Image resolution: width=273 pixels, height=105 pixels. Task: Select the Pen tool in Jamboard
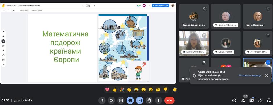click(3, 32)
